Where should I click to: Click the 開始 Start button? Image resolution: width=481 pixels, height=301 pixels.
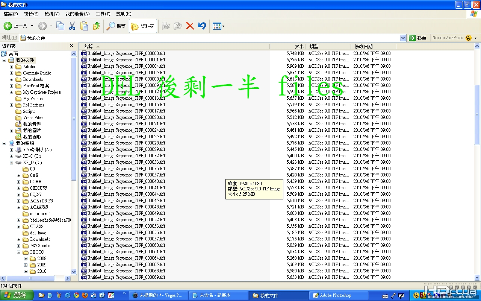point(17,295)
